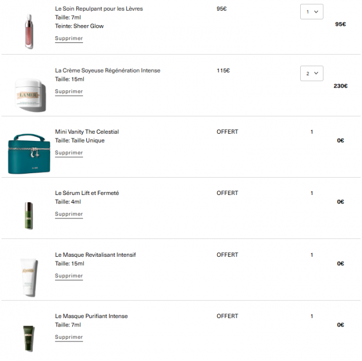Click La Crème Soyeuse Régénération Intense name

107,71
